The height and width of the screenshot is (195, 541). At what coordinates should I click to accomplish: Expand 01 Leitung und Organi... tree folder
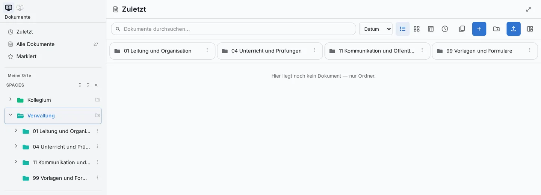pyautogui.click(x=16, y=130)
